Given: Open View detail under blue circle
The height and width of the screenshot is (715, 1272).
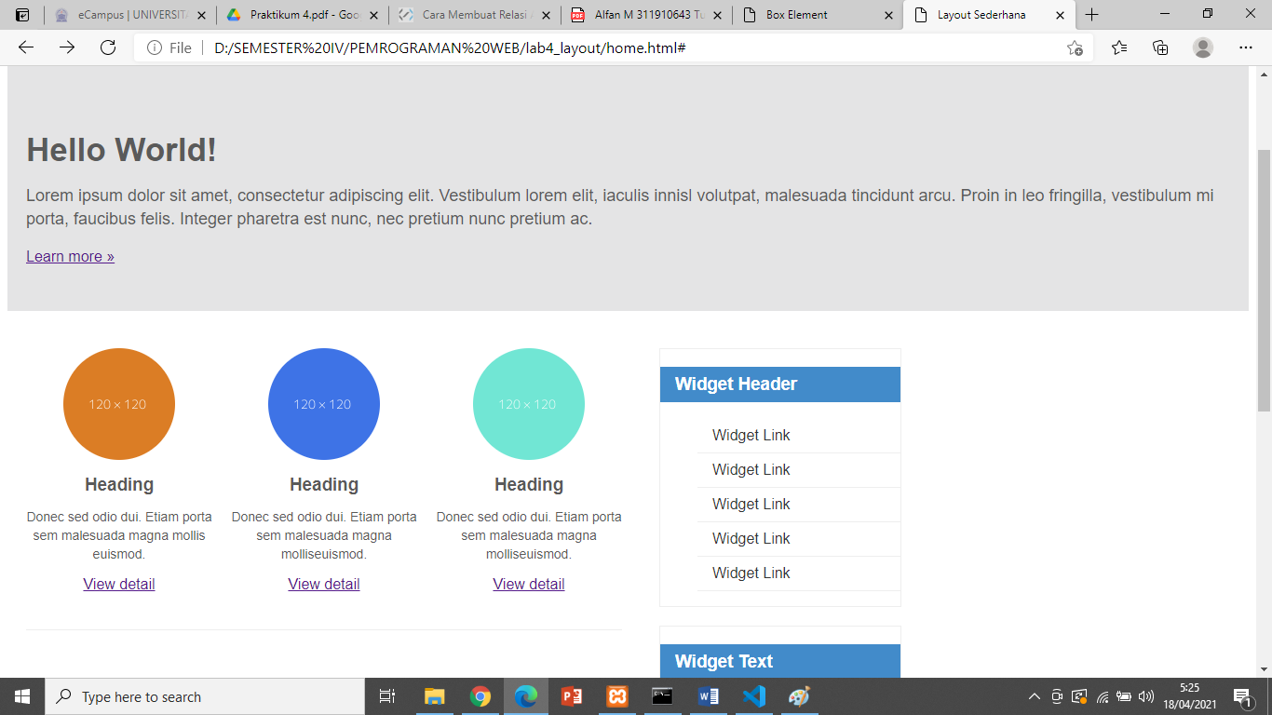Looking at the screenshot, I should pos(324,584).
